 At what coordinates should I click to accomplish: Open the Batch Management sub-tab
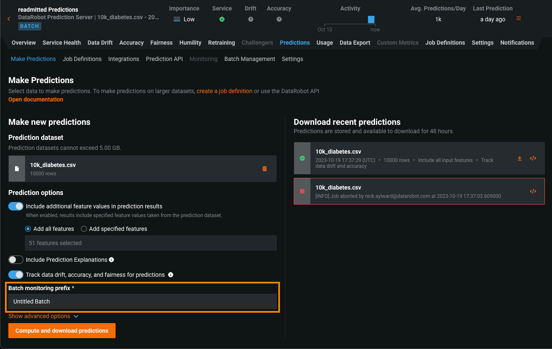tap(250, 59)
